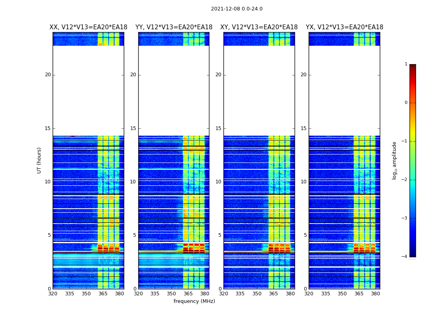The width and height of the screenshot is (422, 321).
Task: Click the UT (hours) y-axis label
Action: tap(39, 160)
